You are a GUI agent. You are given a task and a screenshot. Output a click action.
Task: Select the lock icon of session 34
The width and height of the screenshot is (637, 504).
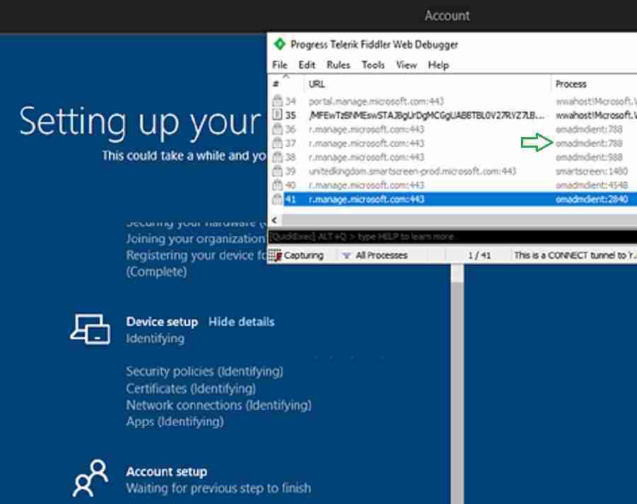pos(277,101)
